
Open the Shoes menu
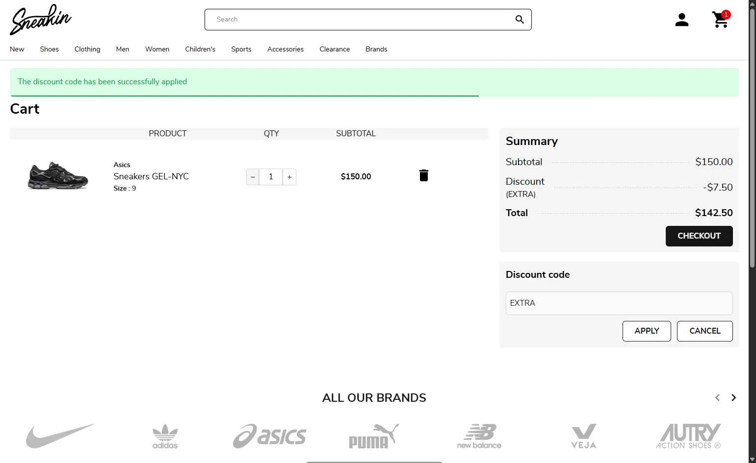click(49, 49)
